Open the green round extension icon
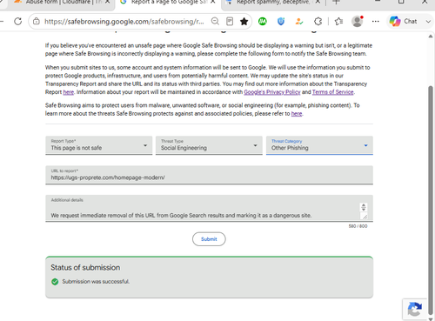The width and height of the screenshot is (435, 321). [x=263, y=22]
